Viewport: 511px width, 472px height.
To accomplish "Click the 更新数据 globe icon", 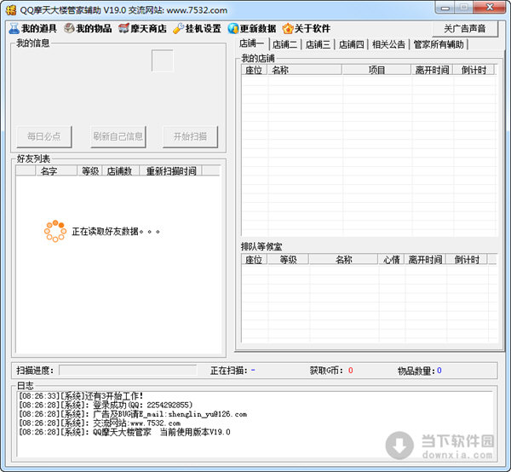I will (233, 29).
